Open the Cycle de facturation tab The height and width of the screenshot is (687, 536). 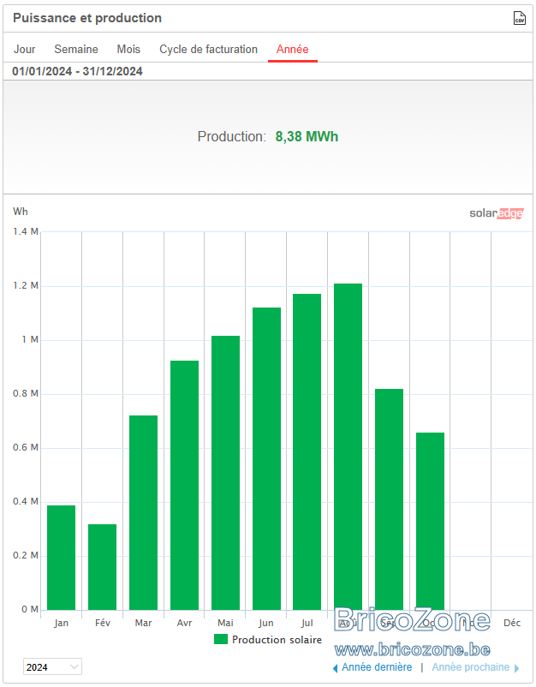208,49
